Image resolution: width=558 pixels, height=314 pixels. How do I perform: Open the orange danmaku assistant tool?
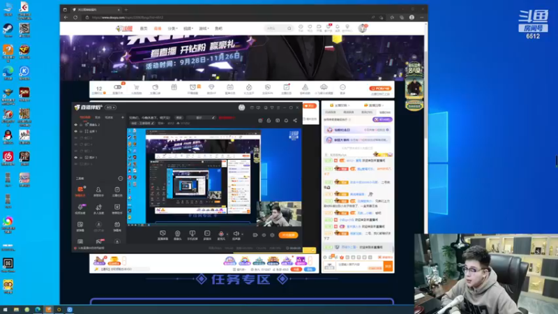coord(80,191)
